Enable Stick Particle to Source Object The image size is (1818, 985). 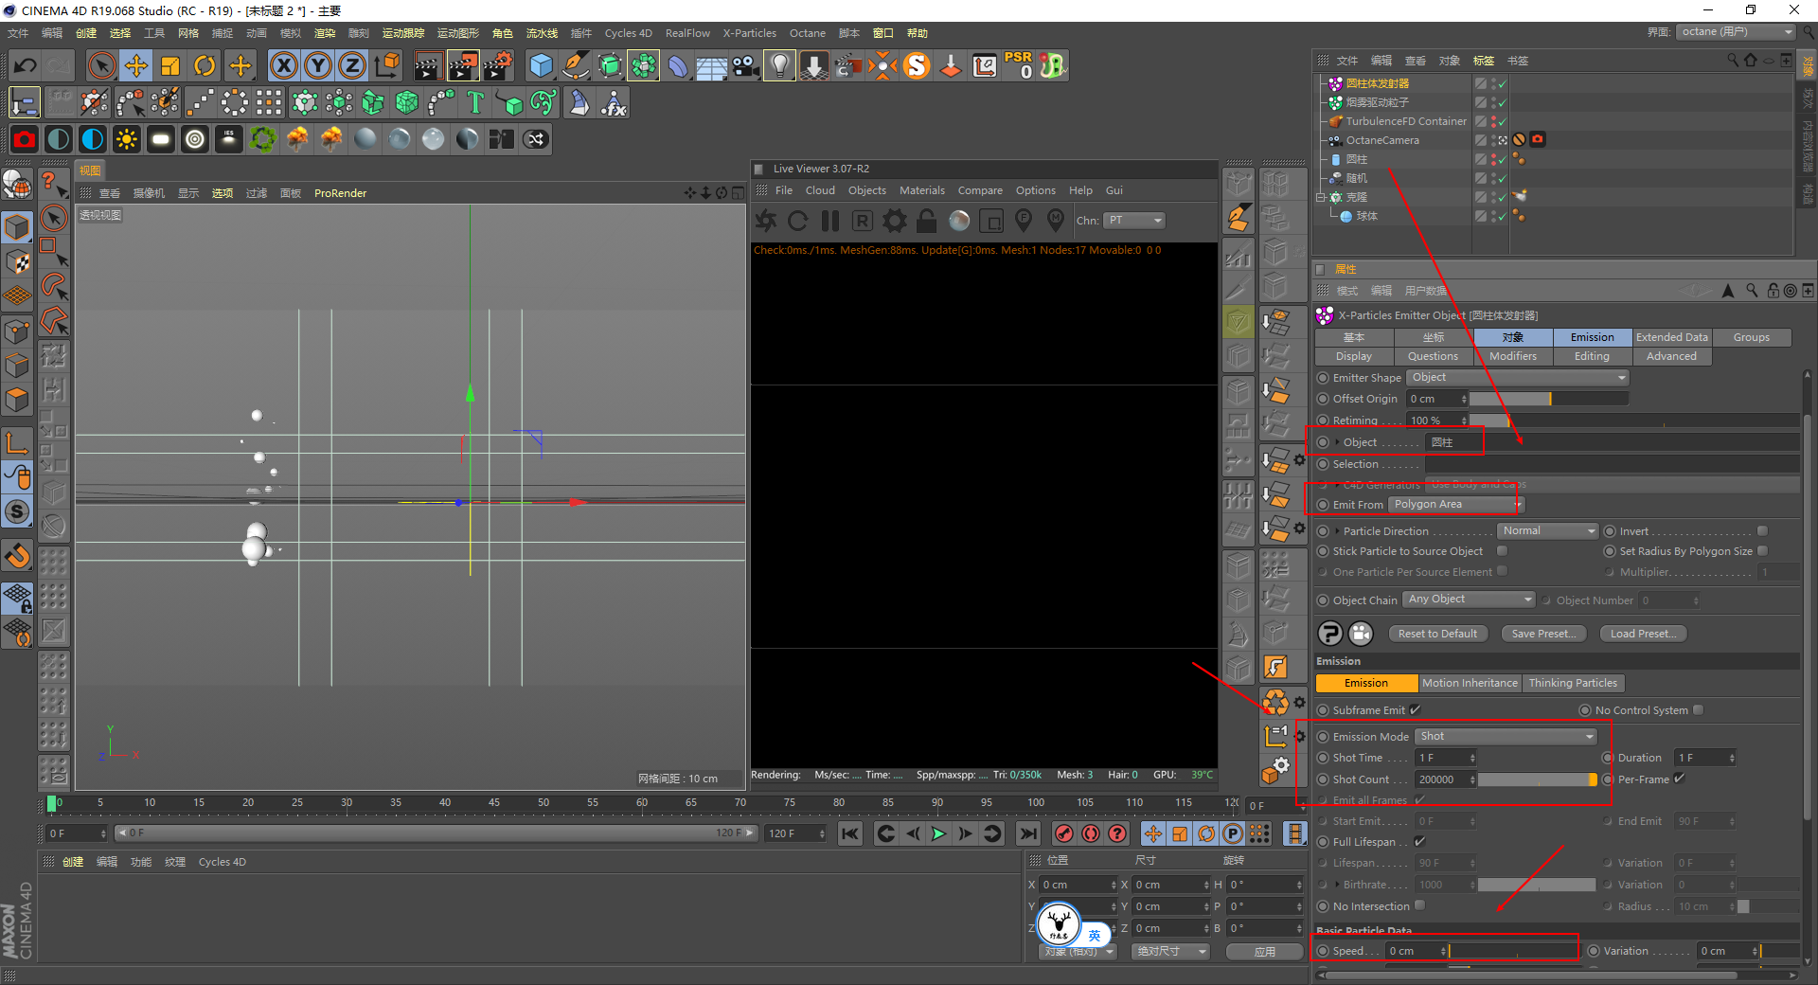[1502, 551]
